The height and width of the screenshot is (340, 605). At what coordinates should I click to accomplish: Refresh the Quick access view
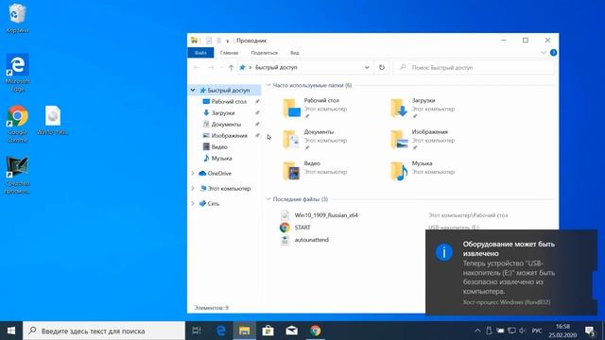382,67
